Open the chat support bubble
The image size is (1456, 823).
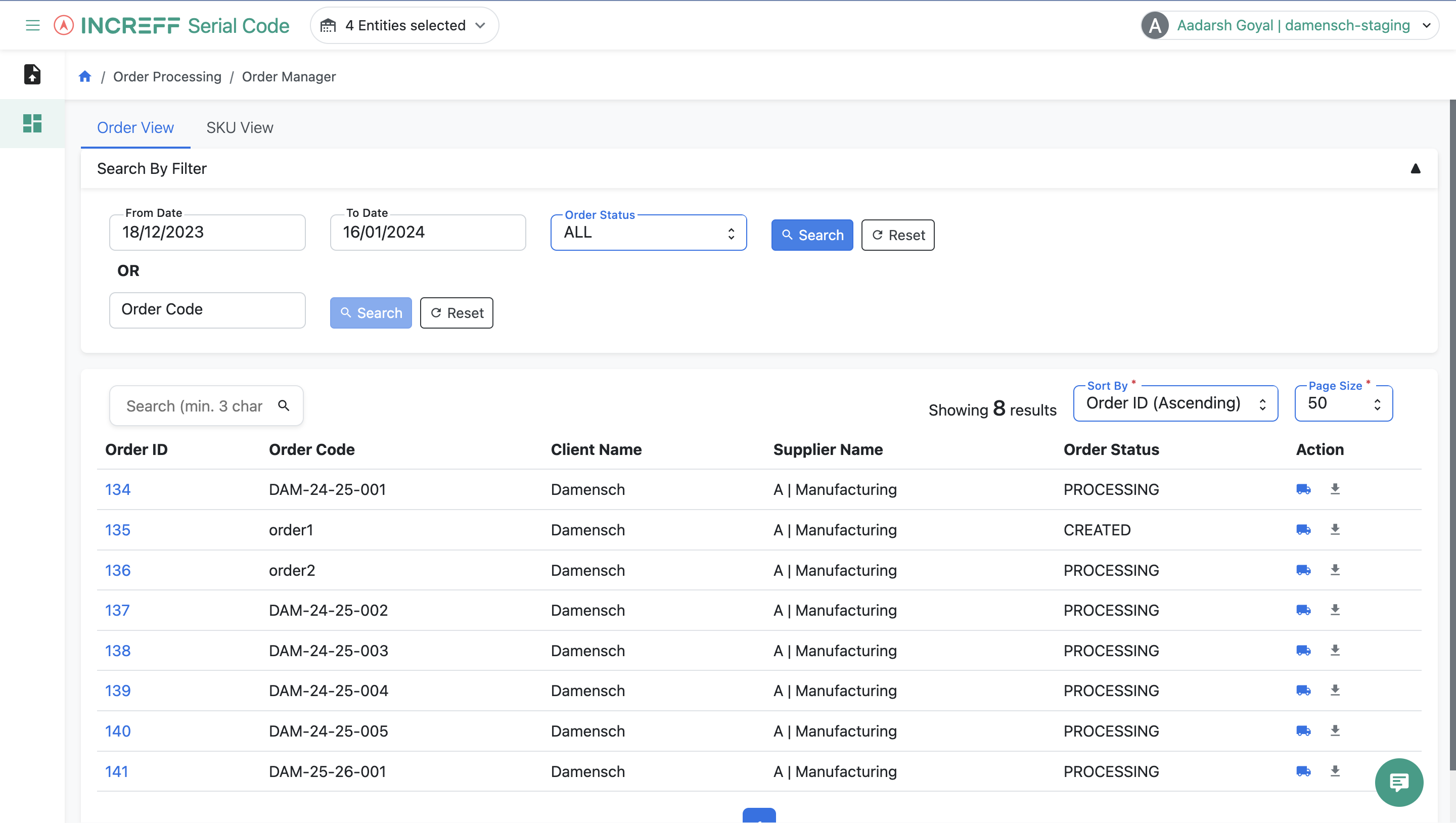click(1399, 782)
